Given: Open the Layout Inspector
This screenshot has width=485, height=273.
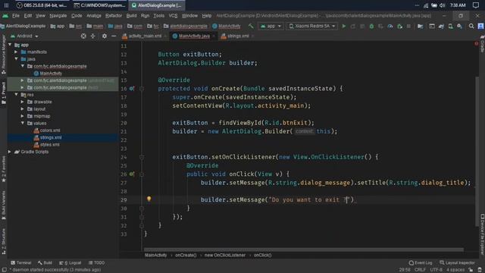Looking at the screenshot, I should point(457,263).
